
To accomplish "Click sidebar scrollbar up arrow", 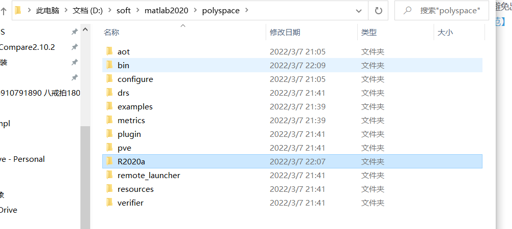I will (x=85, y=30).
